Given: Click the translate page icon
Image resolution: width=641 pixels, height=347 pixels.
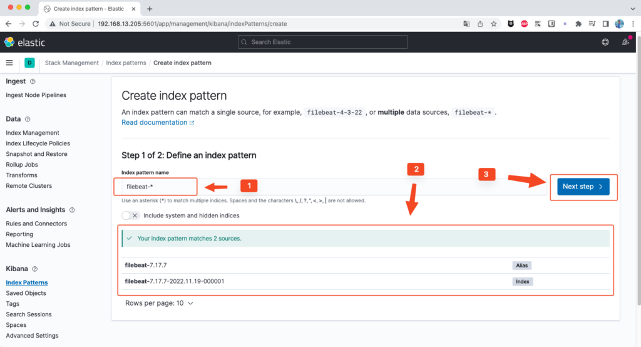Looking at the screenshot, I should [466, 24].
